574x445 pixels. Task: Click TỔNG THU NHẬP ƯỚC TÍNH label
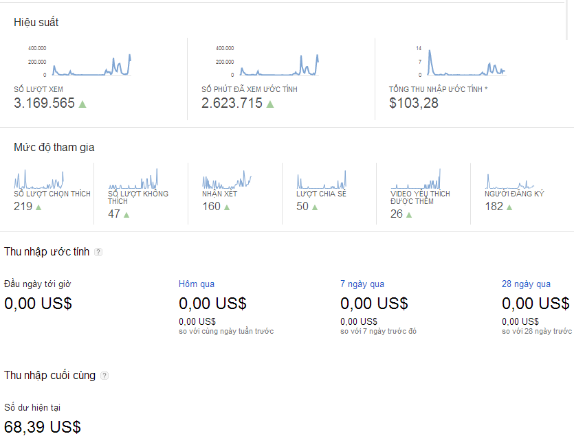coord(438,89)
